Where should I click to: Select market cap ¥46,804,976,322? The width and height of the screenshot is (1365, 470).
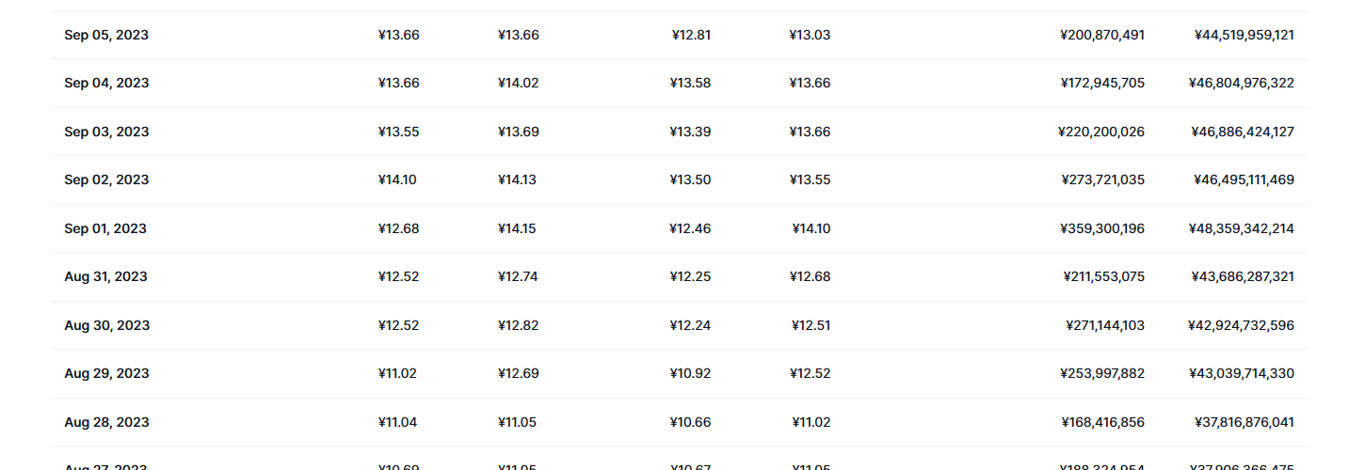[1241, 83]
